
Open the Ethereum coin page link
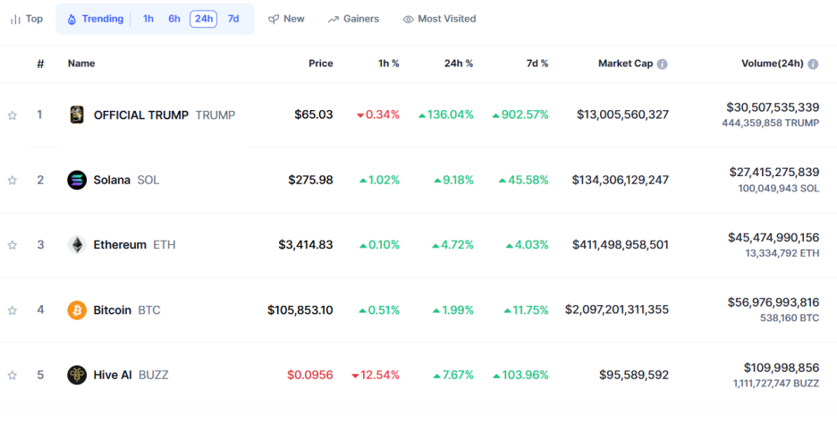(x=120, y=245)
